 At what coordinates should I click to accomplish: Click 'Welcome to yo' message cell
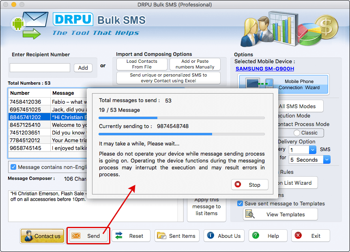point(69,125)
